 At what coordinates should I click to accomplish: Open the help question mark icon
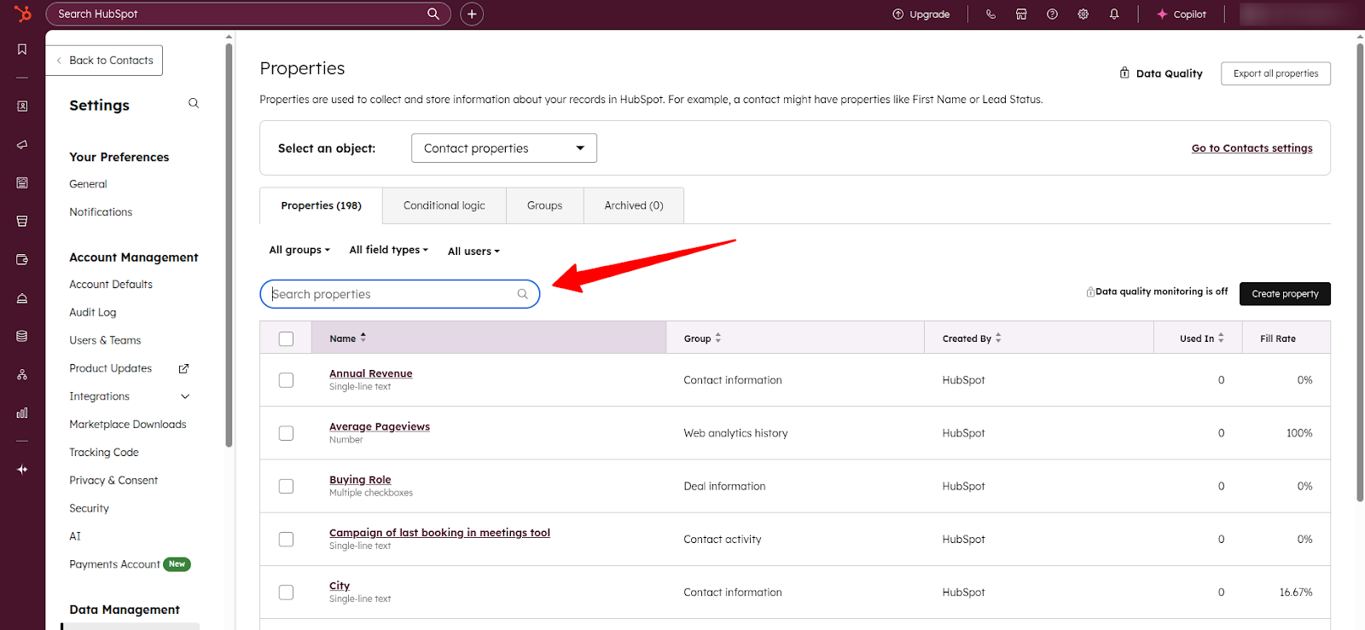tap(1052, 14)
